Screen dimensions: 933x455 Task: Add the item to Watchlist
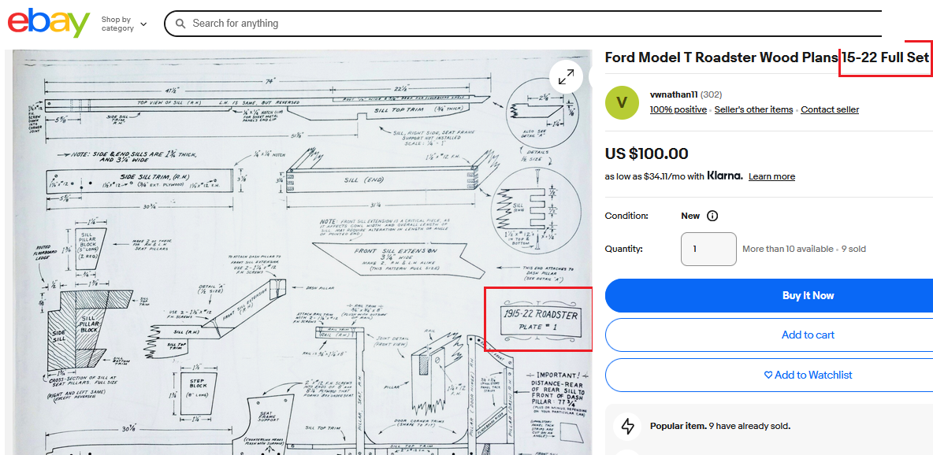808,375
